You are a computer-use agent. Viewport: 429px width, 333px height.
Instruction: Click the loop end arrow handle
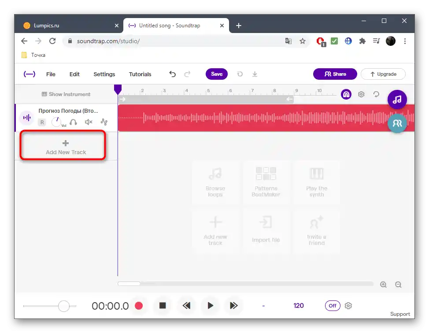pos(289,99)
